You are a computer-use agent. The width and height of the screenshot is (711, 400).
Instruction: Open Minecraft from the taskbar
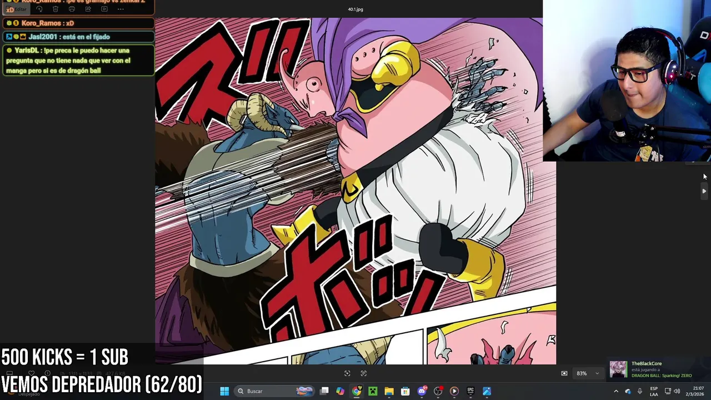pyautogui.click(x=373, y=391)
